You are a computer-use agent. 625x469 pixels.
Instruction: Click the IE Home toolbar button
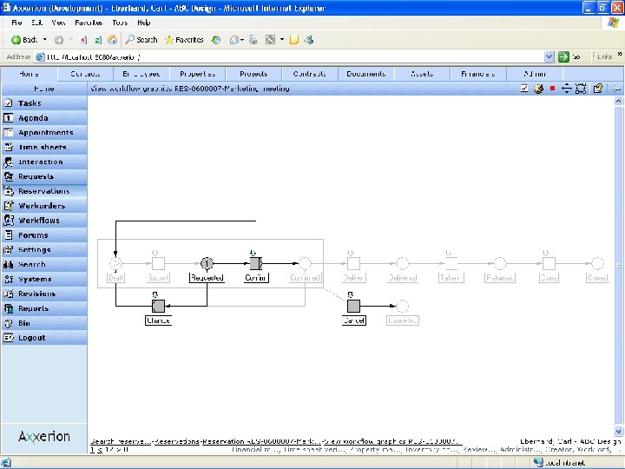point(112,40)
